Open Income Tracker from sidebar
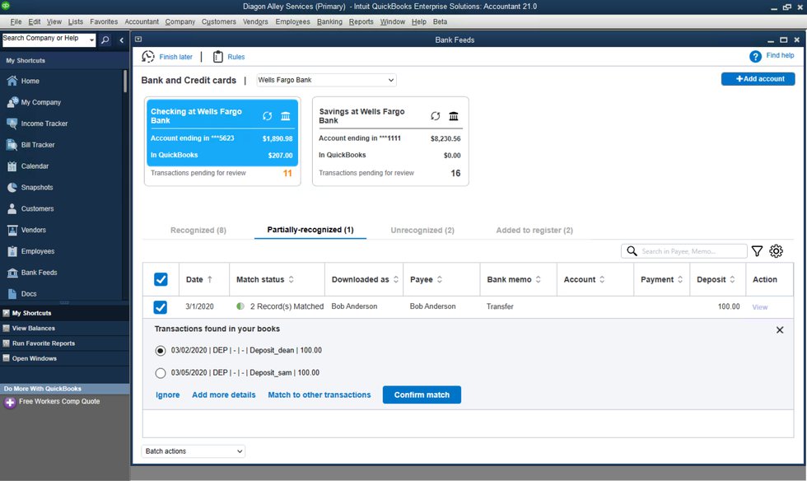Image resolution: width=807 pixels, height=481 pixels. pyautogui.click(x=44, y=124)
